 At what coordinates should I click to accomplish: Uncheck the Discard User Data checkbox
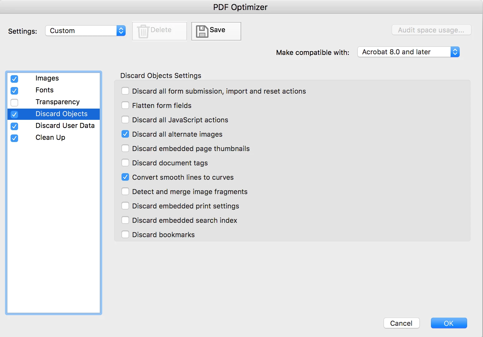14,126
